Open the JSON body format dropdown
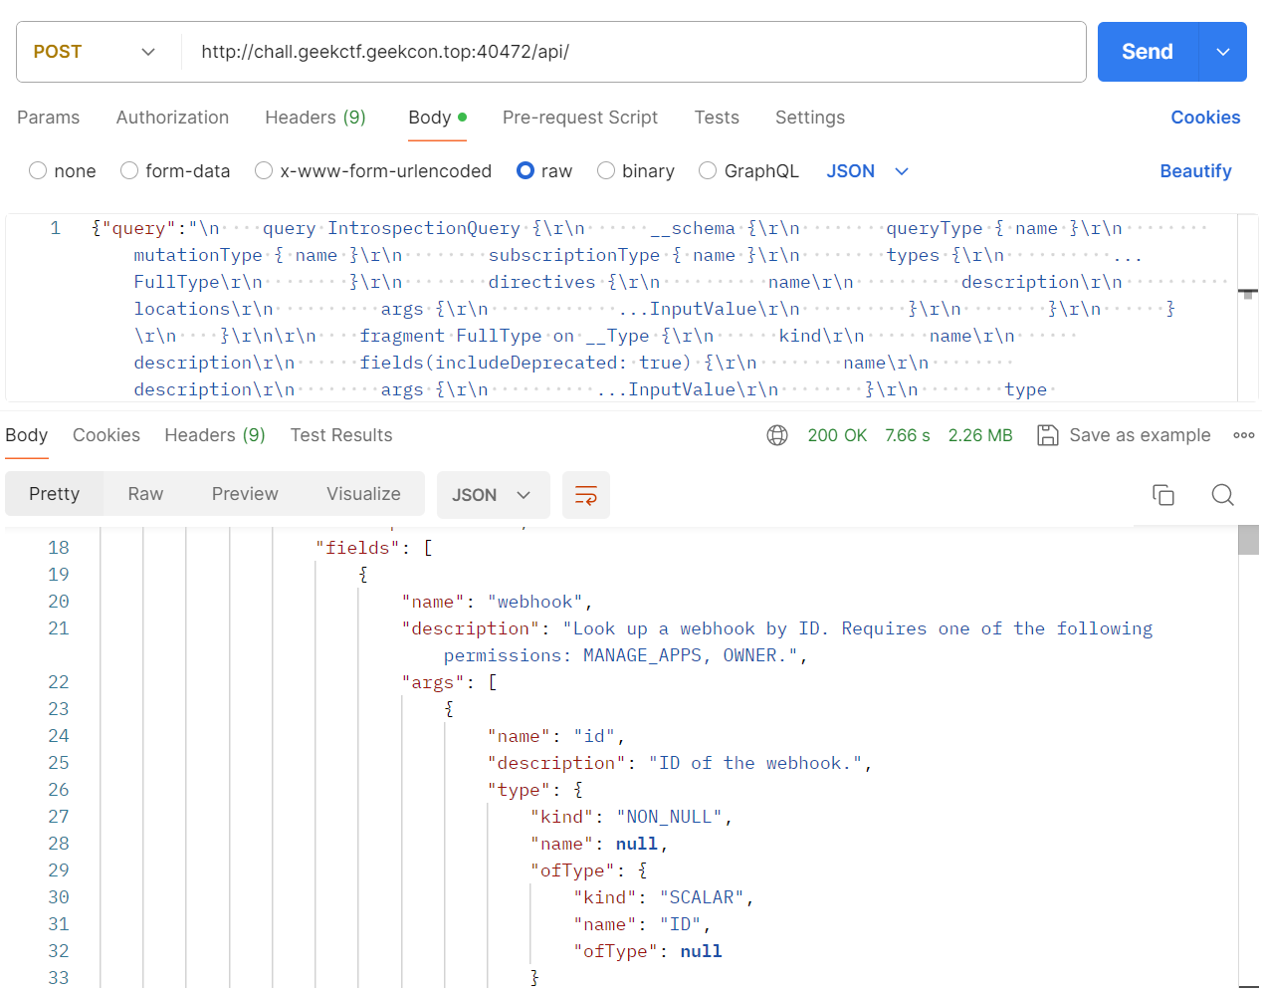1262x992 pixels. point(867,171)
